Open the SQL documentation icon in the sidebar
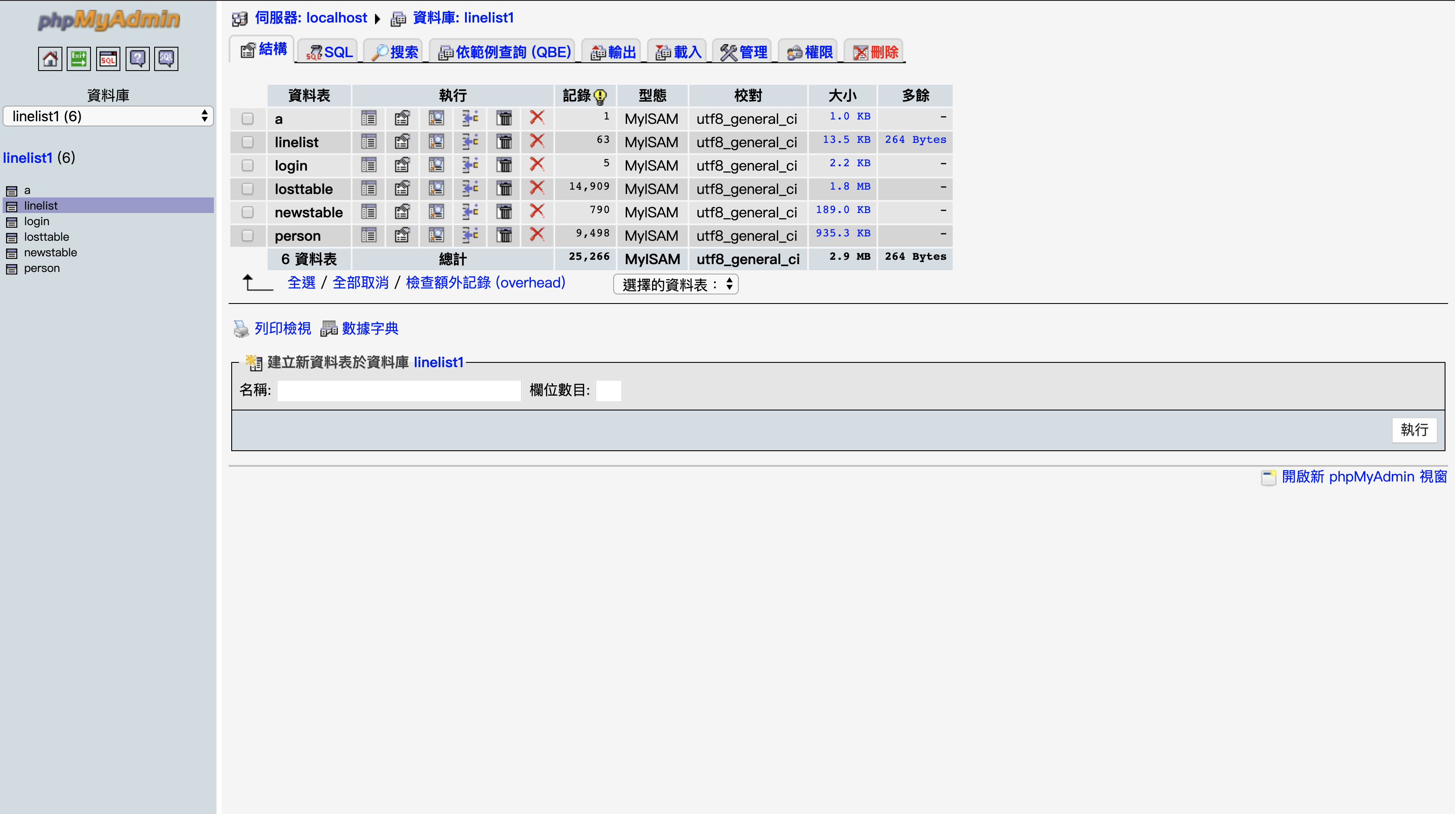 coord(166,59)
